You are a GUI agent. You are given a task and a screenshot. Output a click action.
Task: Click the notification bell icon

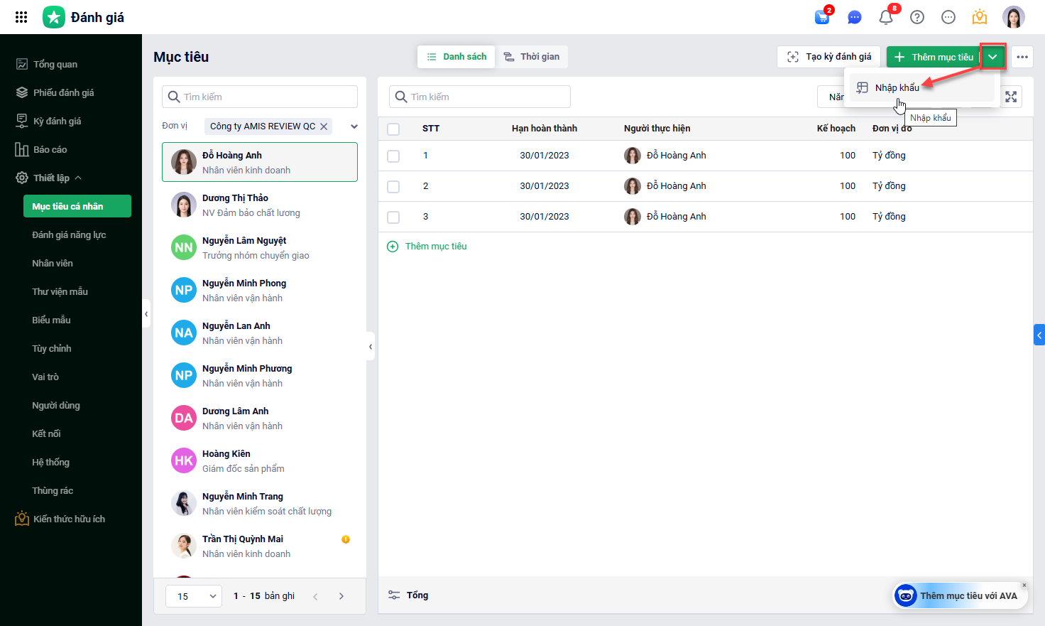885,17
